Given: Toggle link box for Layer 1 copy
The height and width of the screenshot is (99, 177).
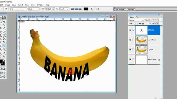Looking at the screenshot, I should tap(133, 40).
